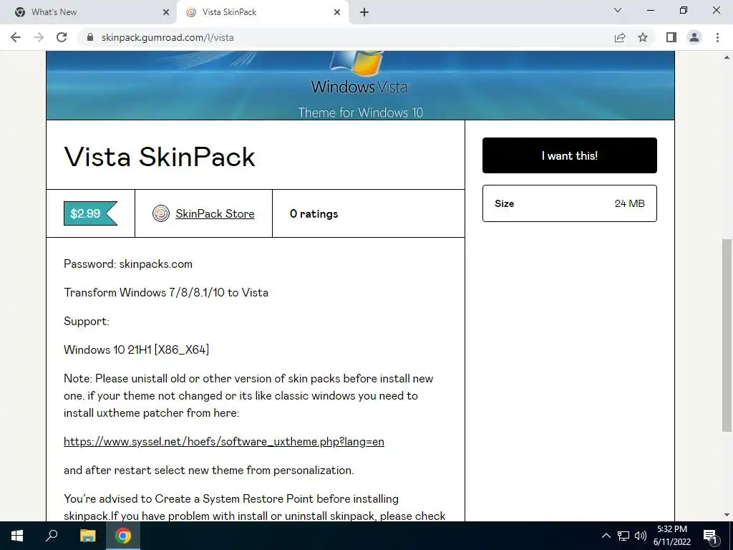Screen dimensions: 733x550
Task: Click the Chrome taskbar icon
Action: (x=123, y=536)
